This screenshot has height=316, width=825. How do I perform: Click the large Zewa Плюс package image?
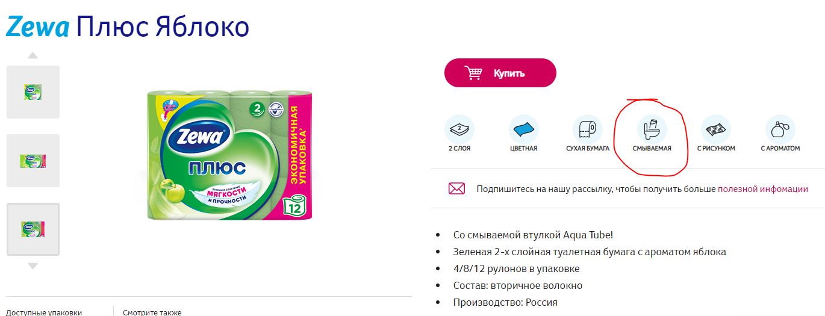230,153
